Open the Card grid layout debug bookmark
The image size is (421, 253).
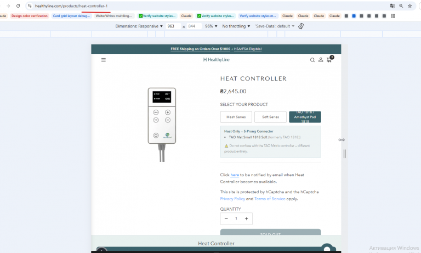71,16
